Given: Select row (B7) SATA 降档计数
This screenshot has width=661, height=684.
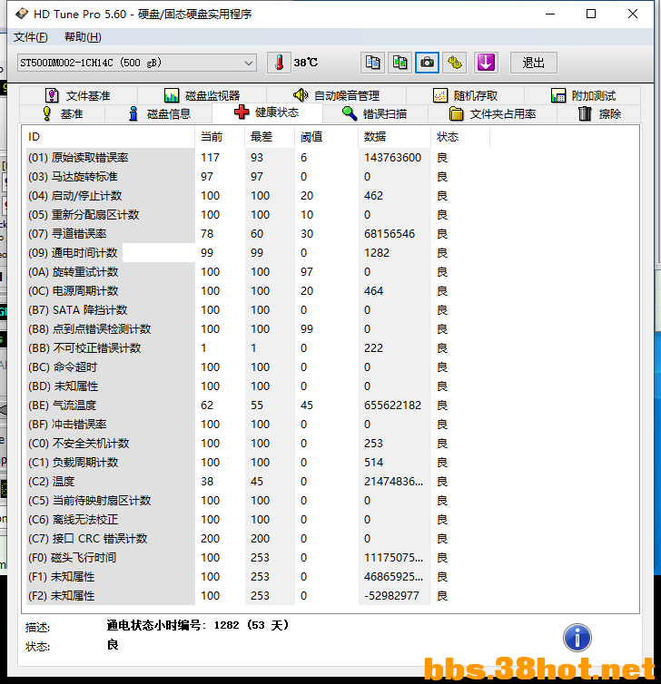Looking at the screenshot, I should pyautogui.click(x=258, y=310).
